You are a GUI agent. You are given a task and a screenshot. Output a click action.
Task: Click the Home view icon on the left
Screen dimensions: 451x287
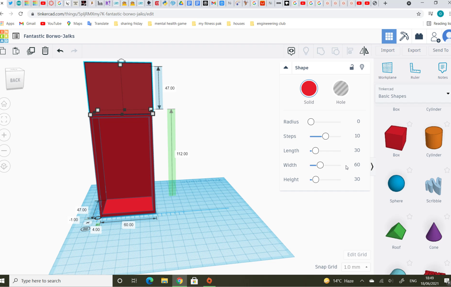click(4, 103)
